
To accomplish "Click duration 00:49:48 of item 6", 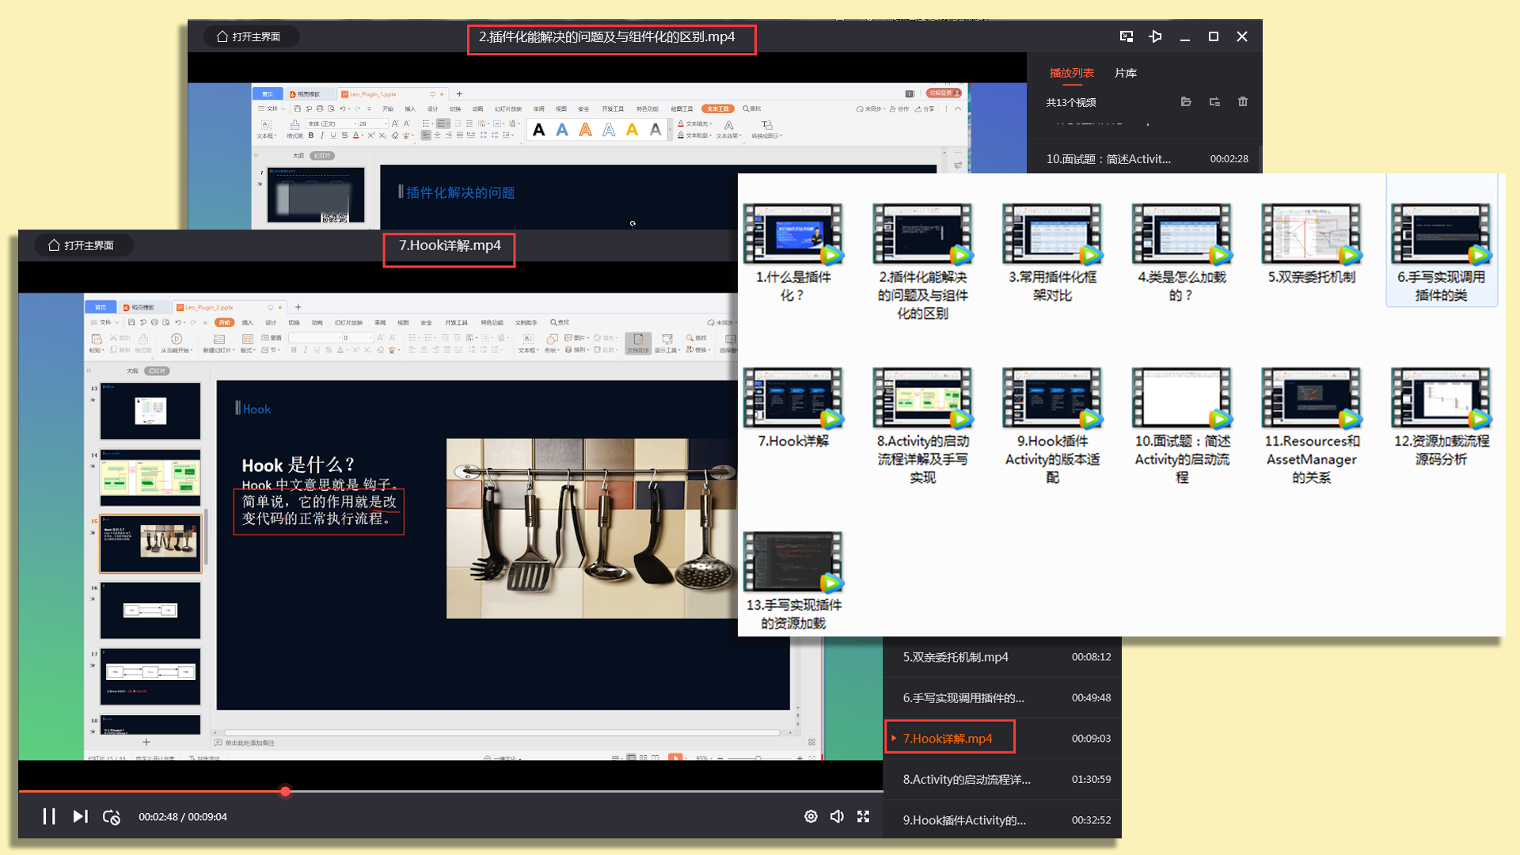I will (1091, 697).
